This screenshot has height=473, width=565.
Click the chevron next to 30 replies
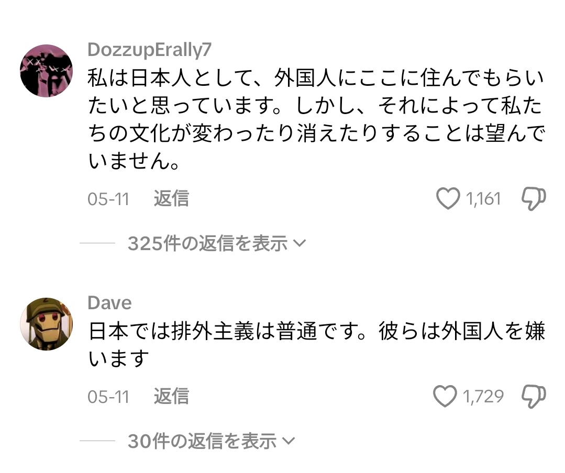tap(289, 442)
